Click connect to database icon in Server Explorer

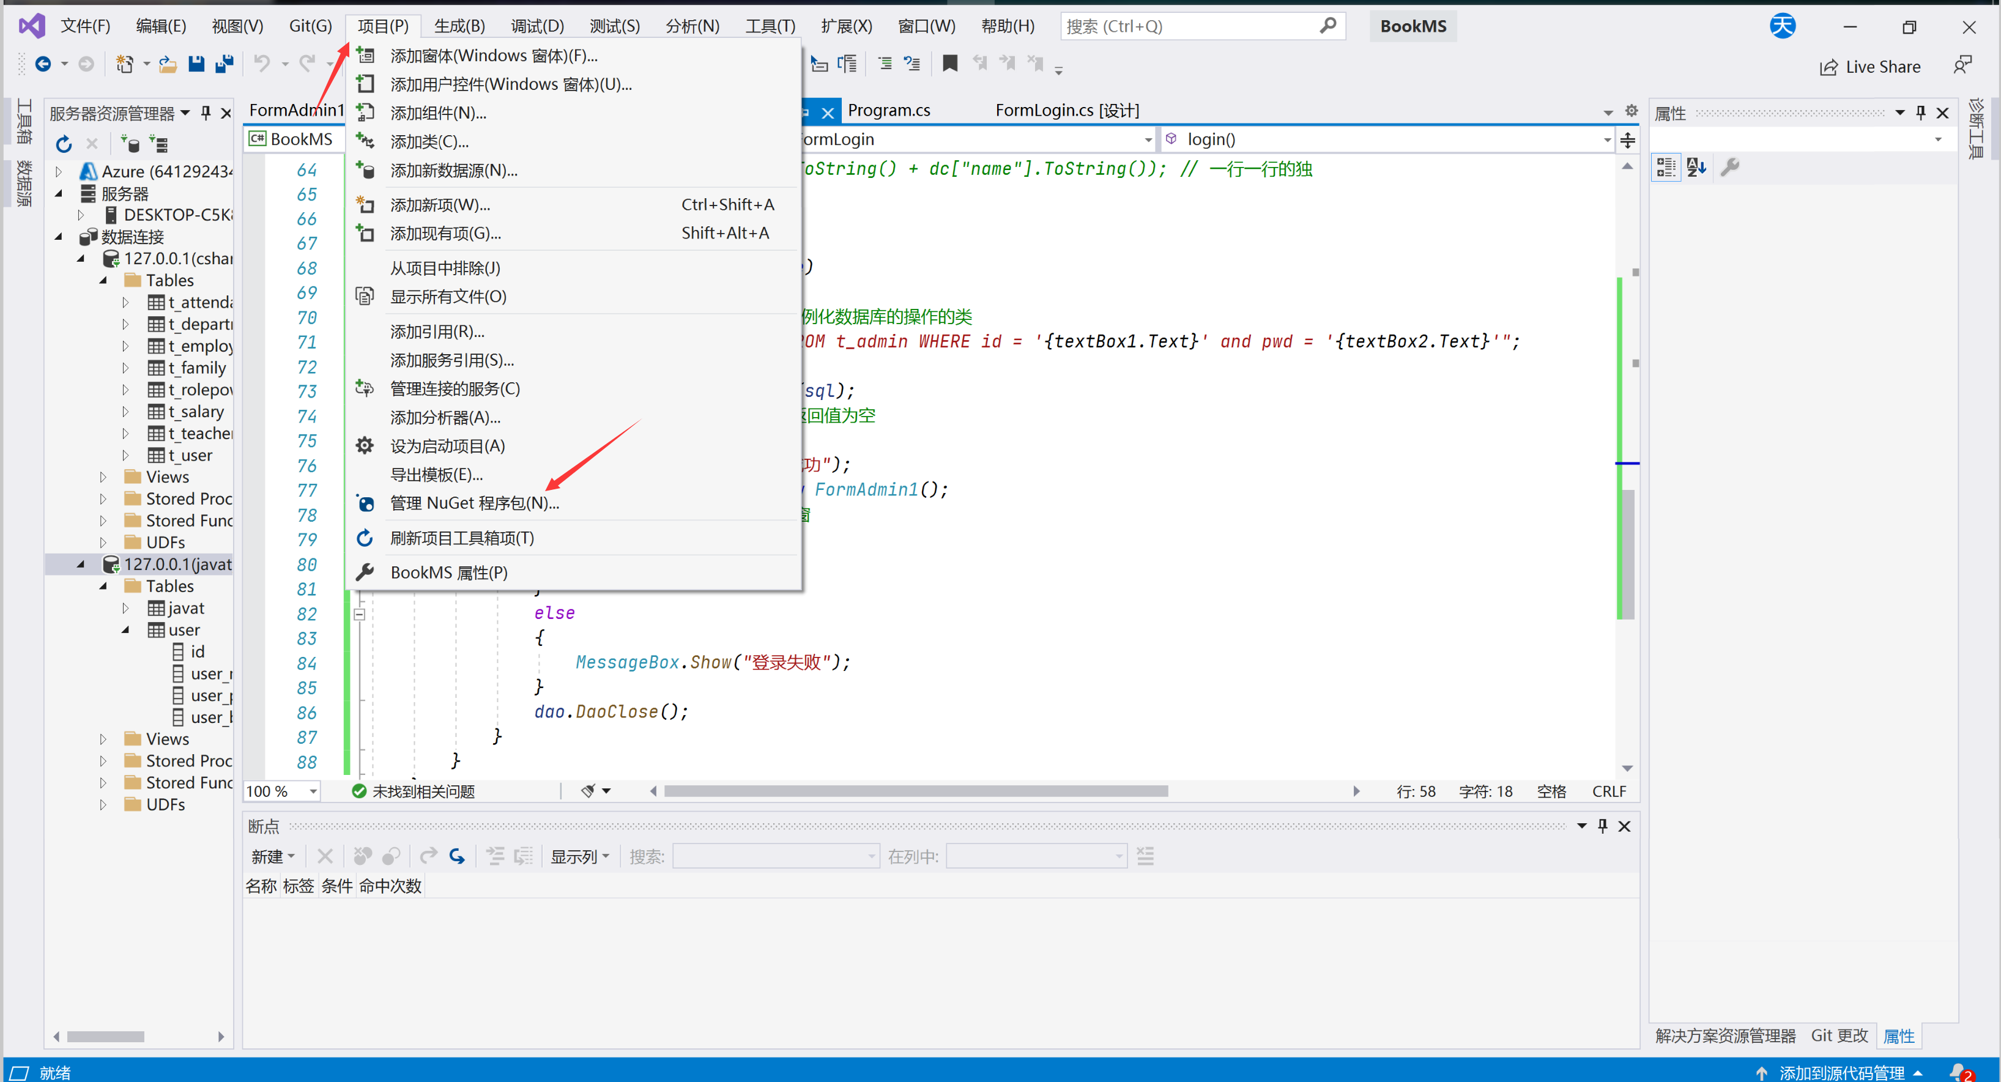point(130,144)
